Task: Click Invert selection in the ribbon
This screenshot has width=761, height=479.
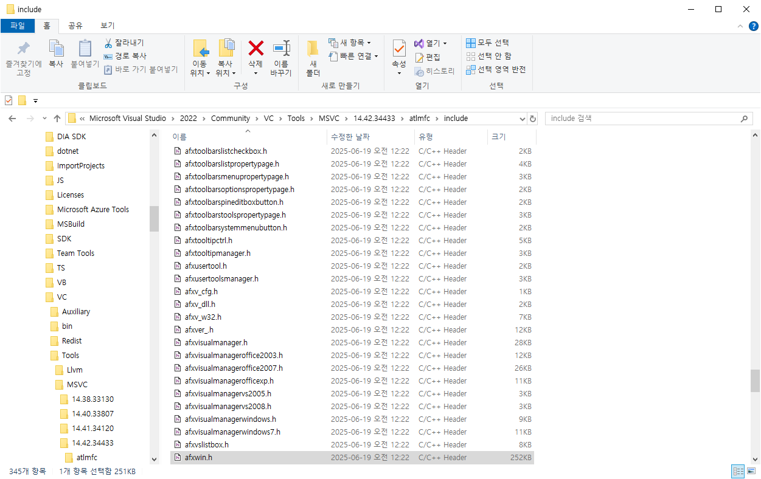Action: 496,69
